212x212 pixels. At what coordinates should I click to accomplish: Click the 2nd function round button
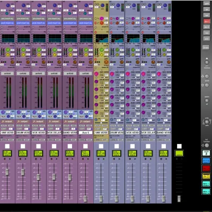click(x=207, y=62)
